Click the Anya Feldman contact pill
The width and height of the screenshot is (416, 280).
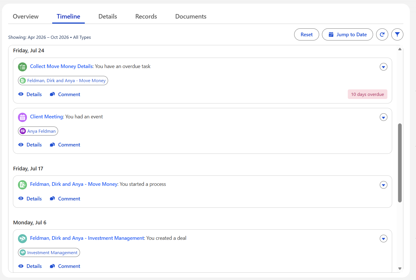click(x=38, y=131)
